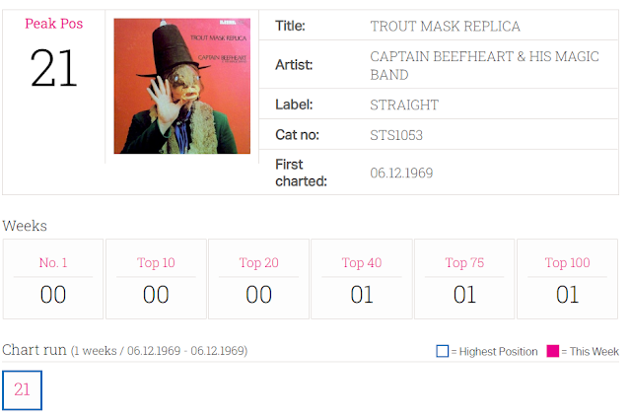Select the Top 40 weeks box
The width and height of the screenshot is (630, 418).
click(362, 279)
